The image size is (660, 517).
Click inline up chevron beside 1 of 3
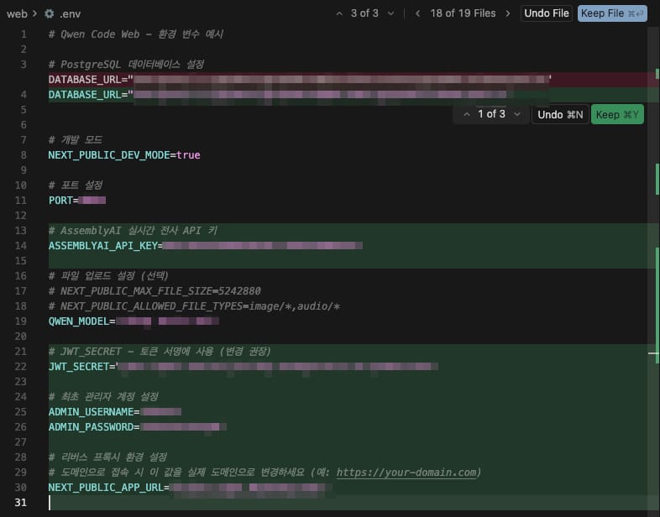coord(466,114)
